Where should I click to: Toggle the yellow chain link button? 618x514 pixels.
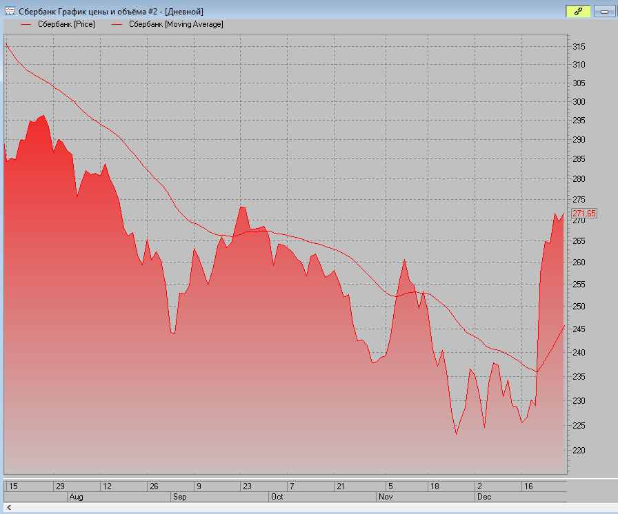(578, 12)
